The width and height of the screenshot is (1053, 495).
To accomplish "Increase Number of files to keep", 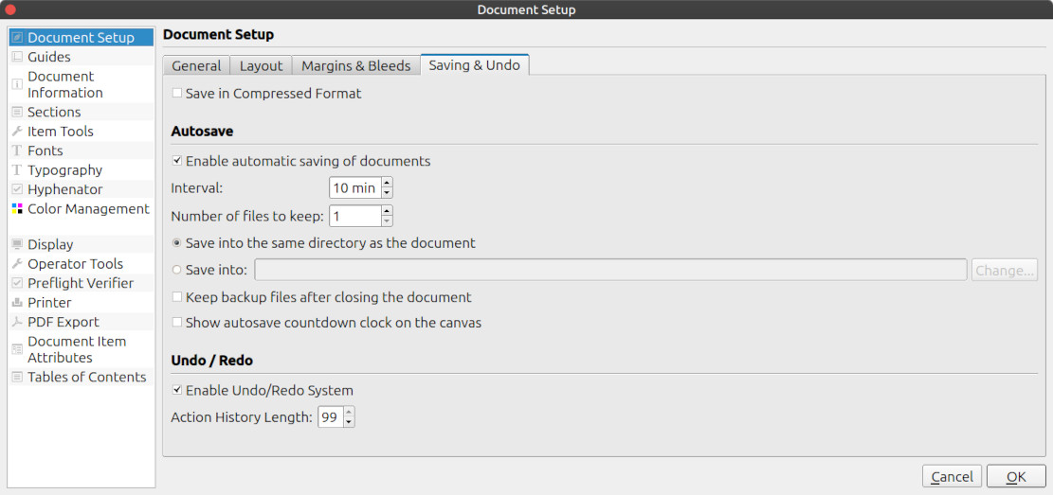I will (387, 211).
